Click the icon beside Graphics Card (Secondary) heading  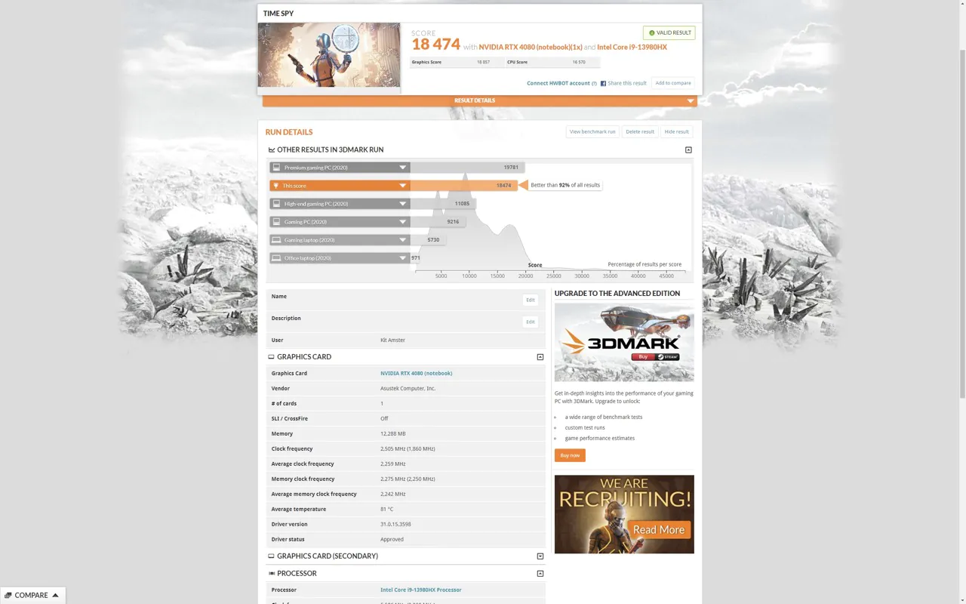tap(271, 556)
